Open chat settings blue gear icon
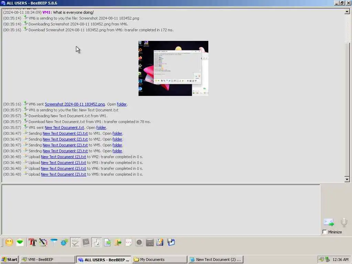The image size is (352, 264). (x=64, y=242)
